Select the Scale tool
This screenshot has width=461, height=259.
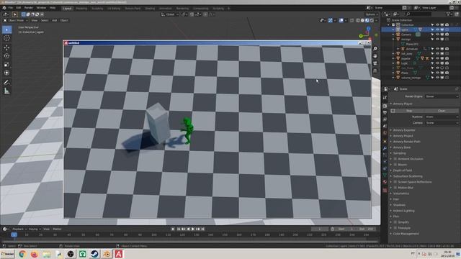coord(6,64)
